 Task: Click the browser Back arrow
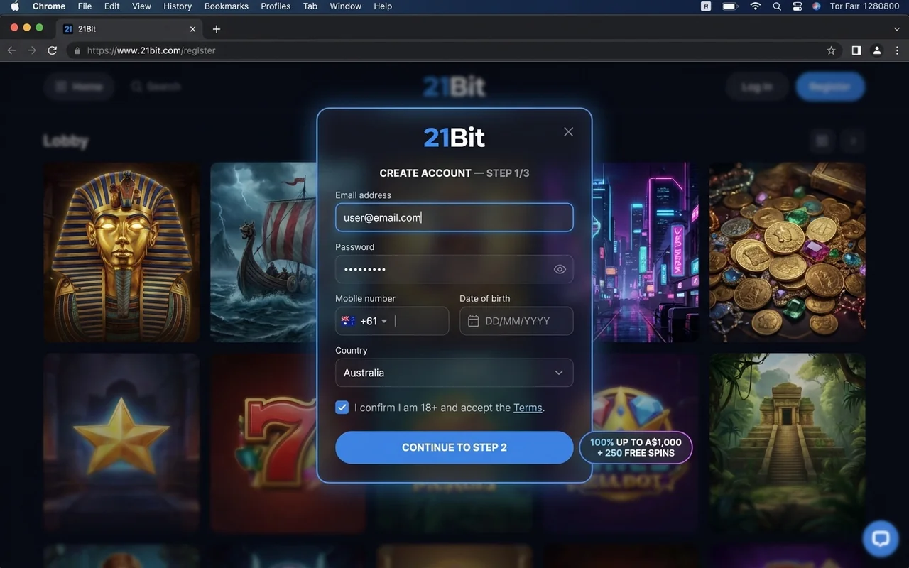click(x=11, y=50)
